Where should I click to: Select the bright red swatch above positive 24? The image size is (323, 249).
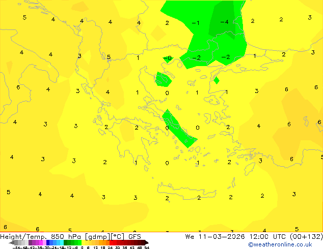[111, 242]
